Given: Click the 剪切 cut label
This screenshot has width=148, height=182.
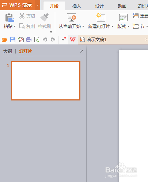Looking at the screenshot, I should (x=31, y=16).
